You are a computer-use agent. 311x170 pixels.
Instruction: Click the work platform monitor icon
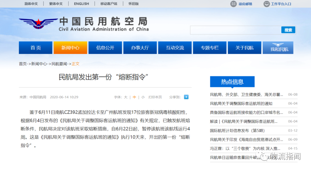(266, 4)
